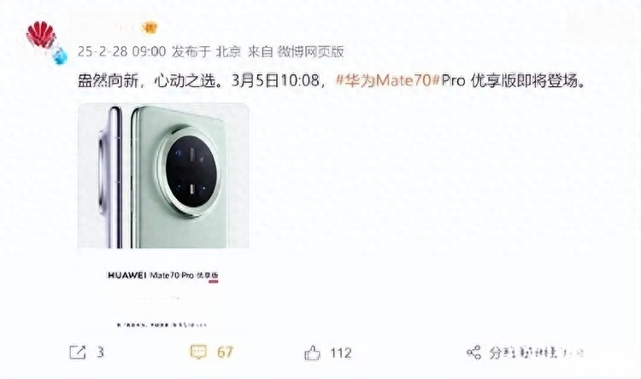641x379 pixels.
Task: Like the post with thumbs-up icon
Action: pos(313,353)
